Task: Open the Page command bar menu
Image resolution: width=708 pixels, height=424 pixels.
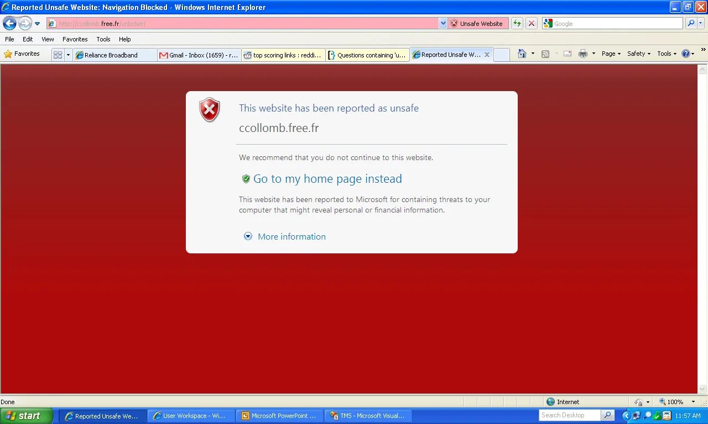Action: pos(611,54)
